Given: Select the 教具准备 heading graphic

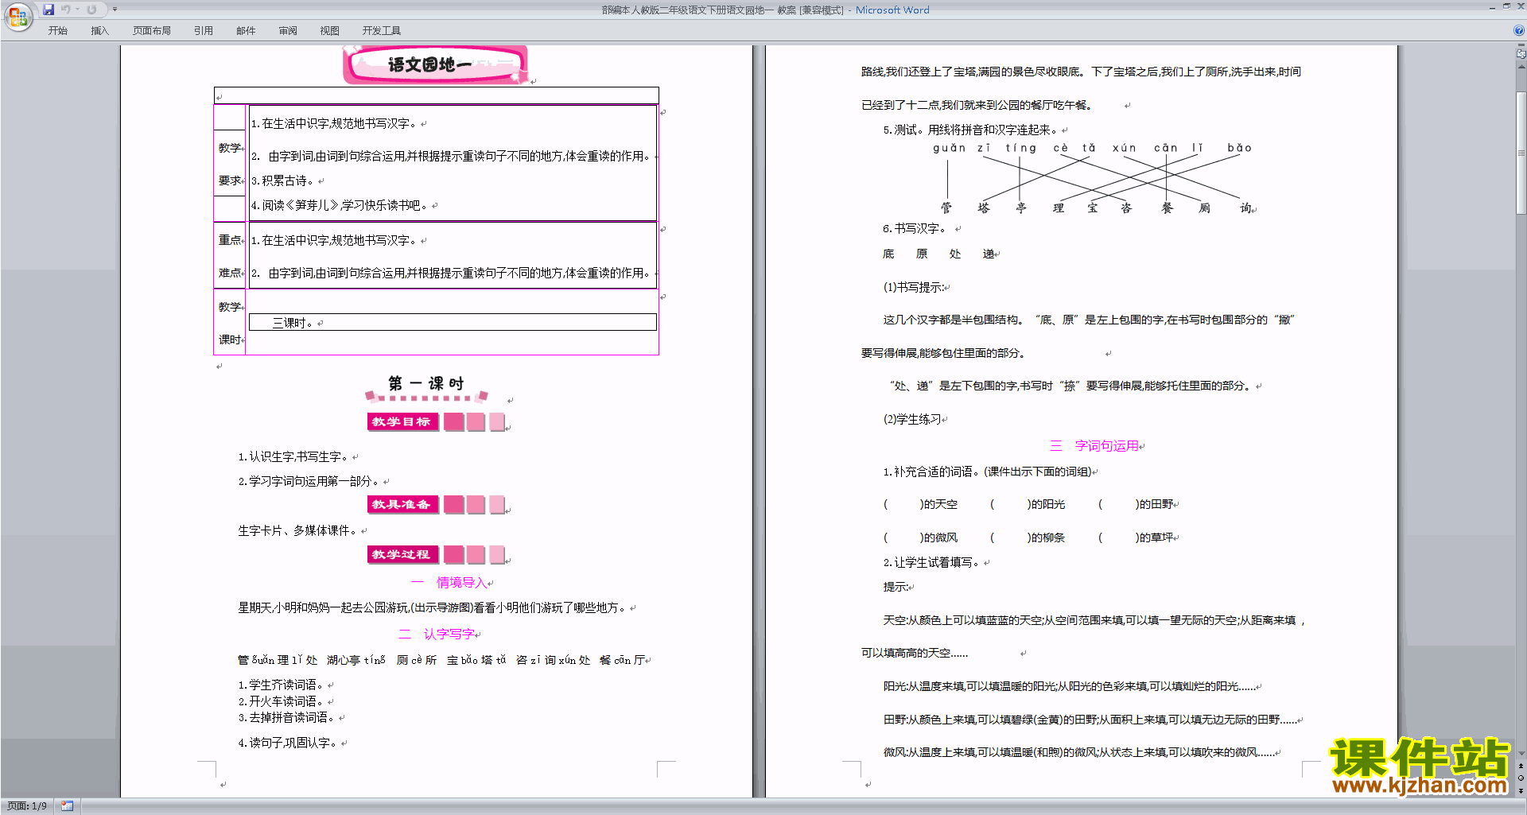Looking at the screenshot, I should 437,504.
